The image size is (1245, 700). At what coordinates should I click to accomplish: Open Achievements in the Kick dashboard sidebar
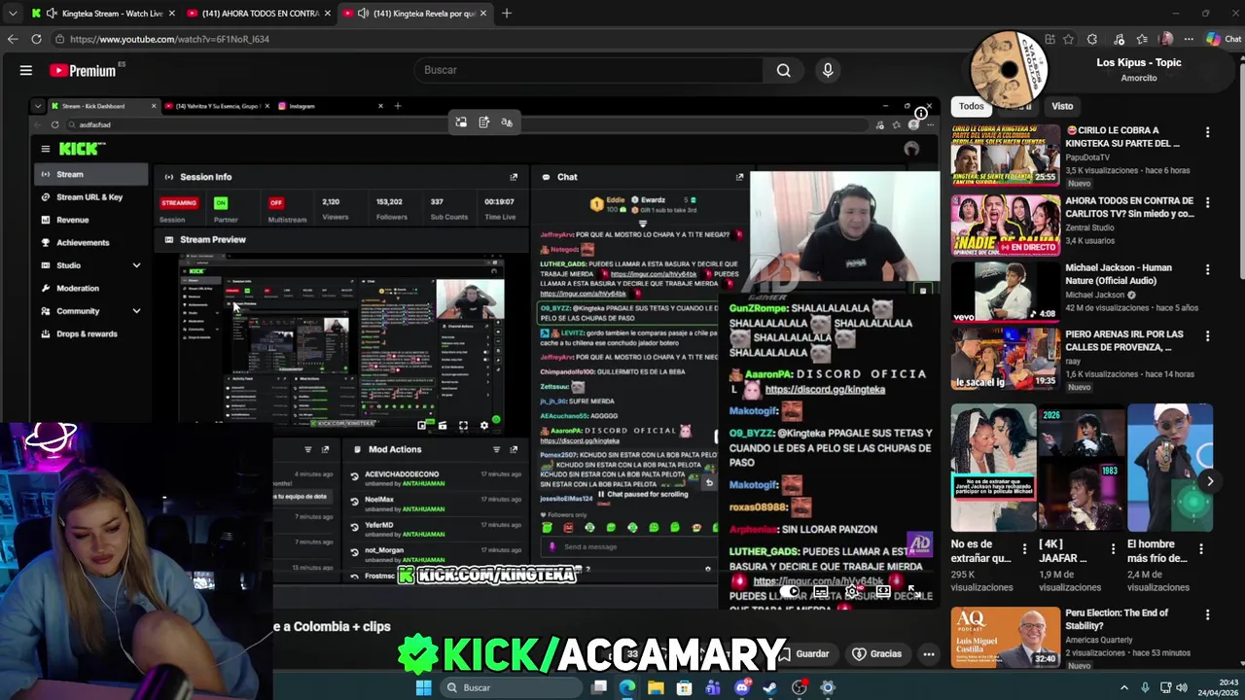83,242
